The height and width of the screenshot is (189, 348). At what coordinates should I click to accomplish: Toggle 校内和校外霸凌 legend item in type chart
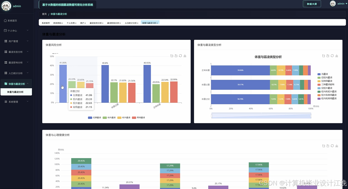point(327,91)
